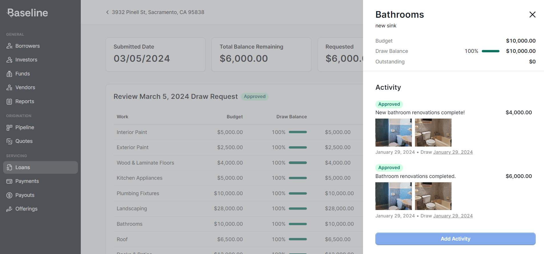Open Funds via its money bag icon
Screen dimensions: 544x254
pos(9,74)
